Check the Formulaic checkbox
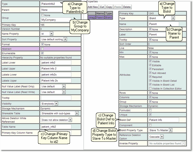The width and height of the screenshot is (193, 152). (x=150, y=110)
